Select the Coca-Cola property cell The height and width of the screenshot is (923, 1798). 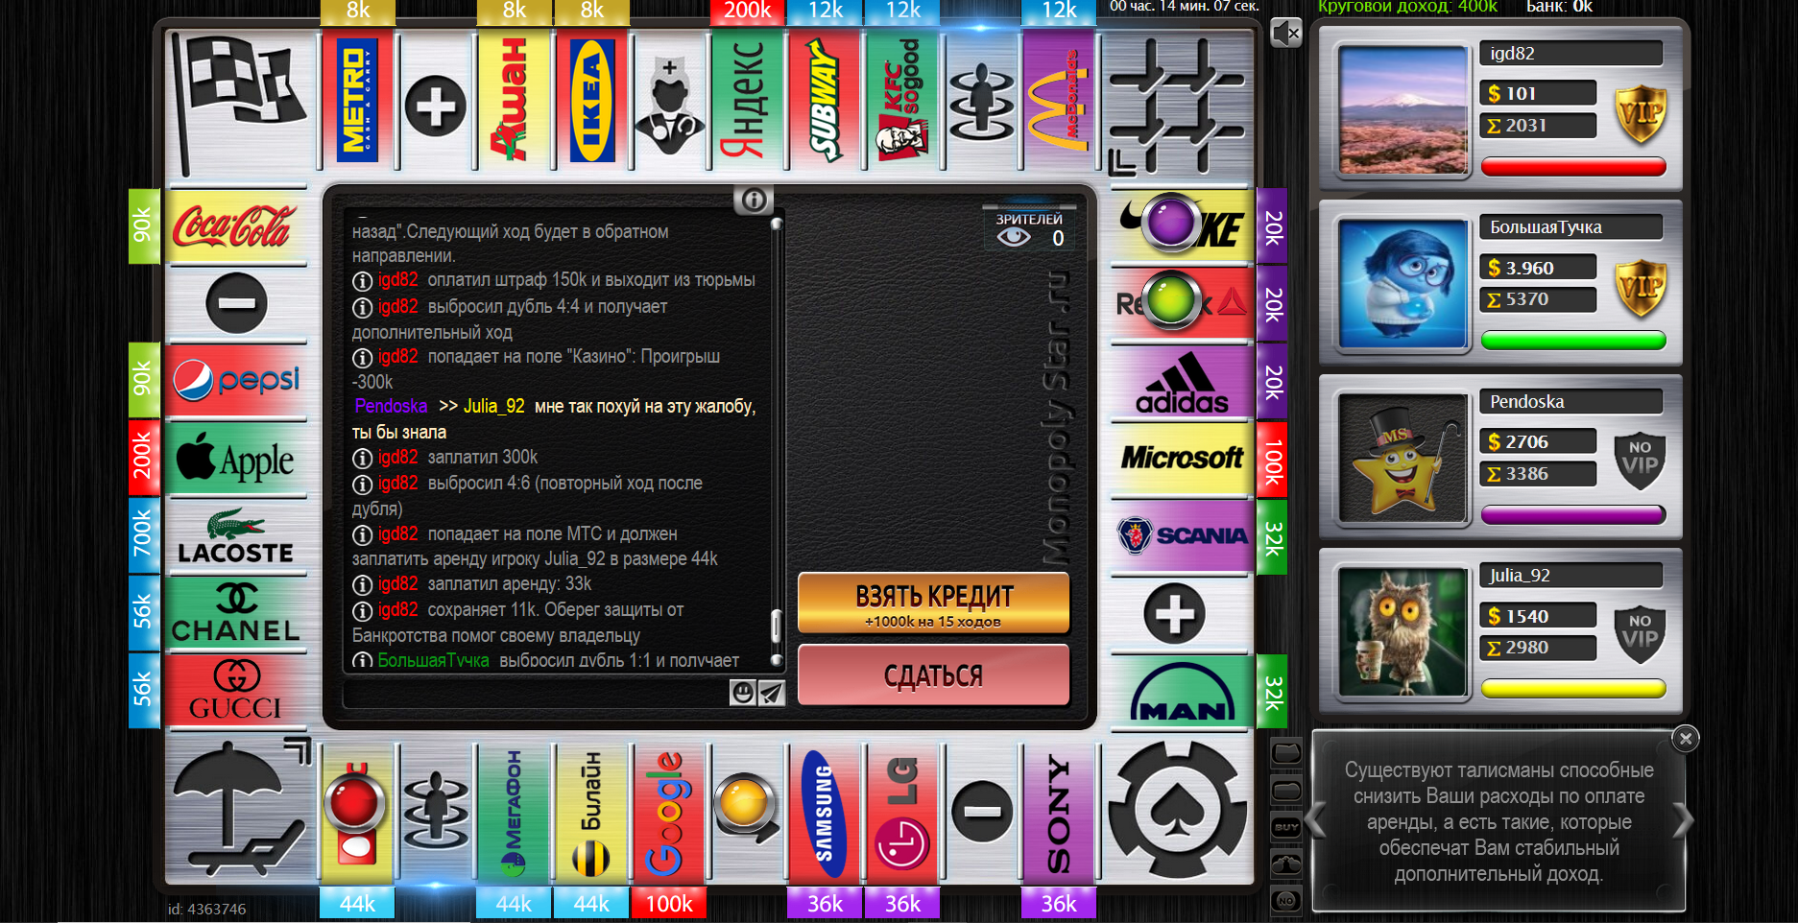point(236,226)
